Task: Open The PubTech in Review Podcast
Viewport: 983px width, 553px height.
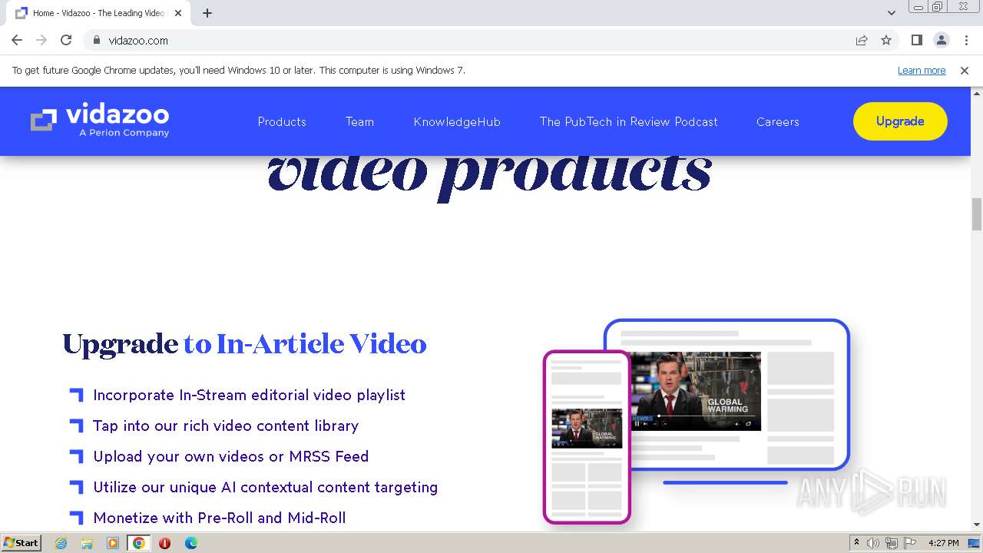Action: [628, 121]
